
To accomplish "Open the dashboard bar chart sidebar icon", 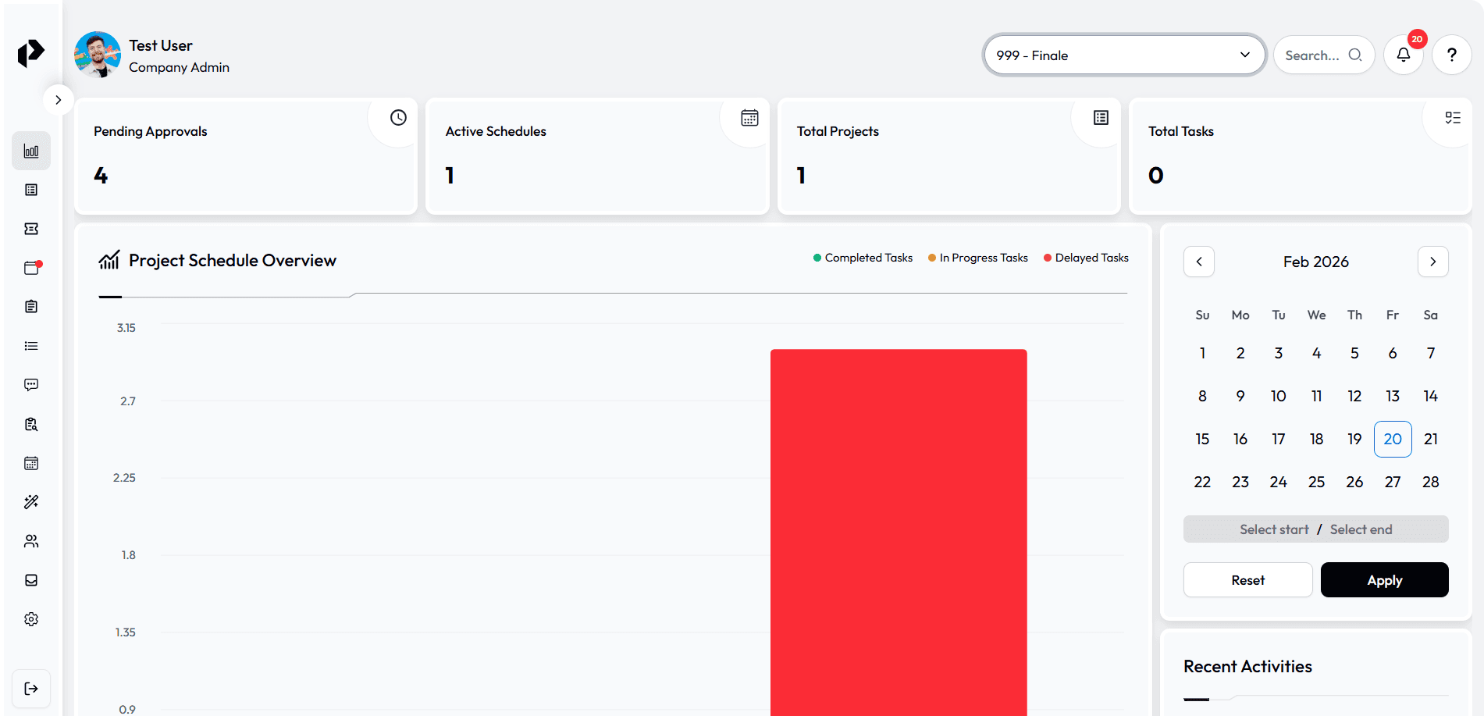I will pos(31,151).
